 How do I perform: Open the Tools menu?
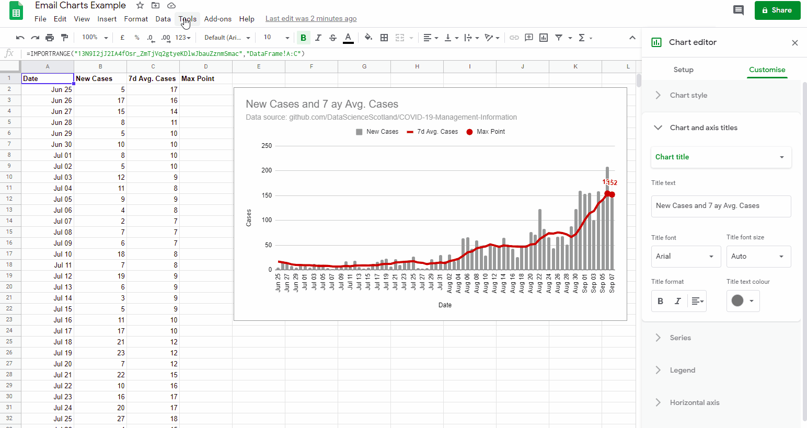point(187,18)
